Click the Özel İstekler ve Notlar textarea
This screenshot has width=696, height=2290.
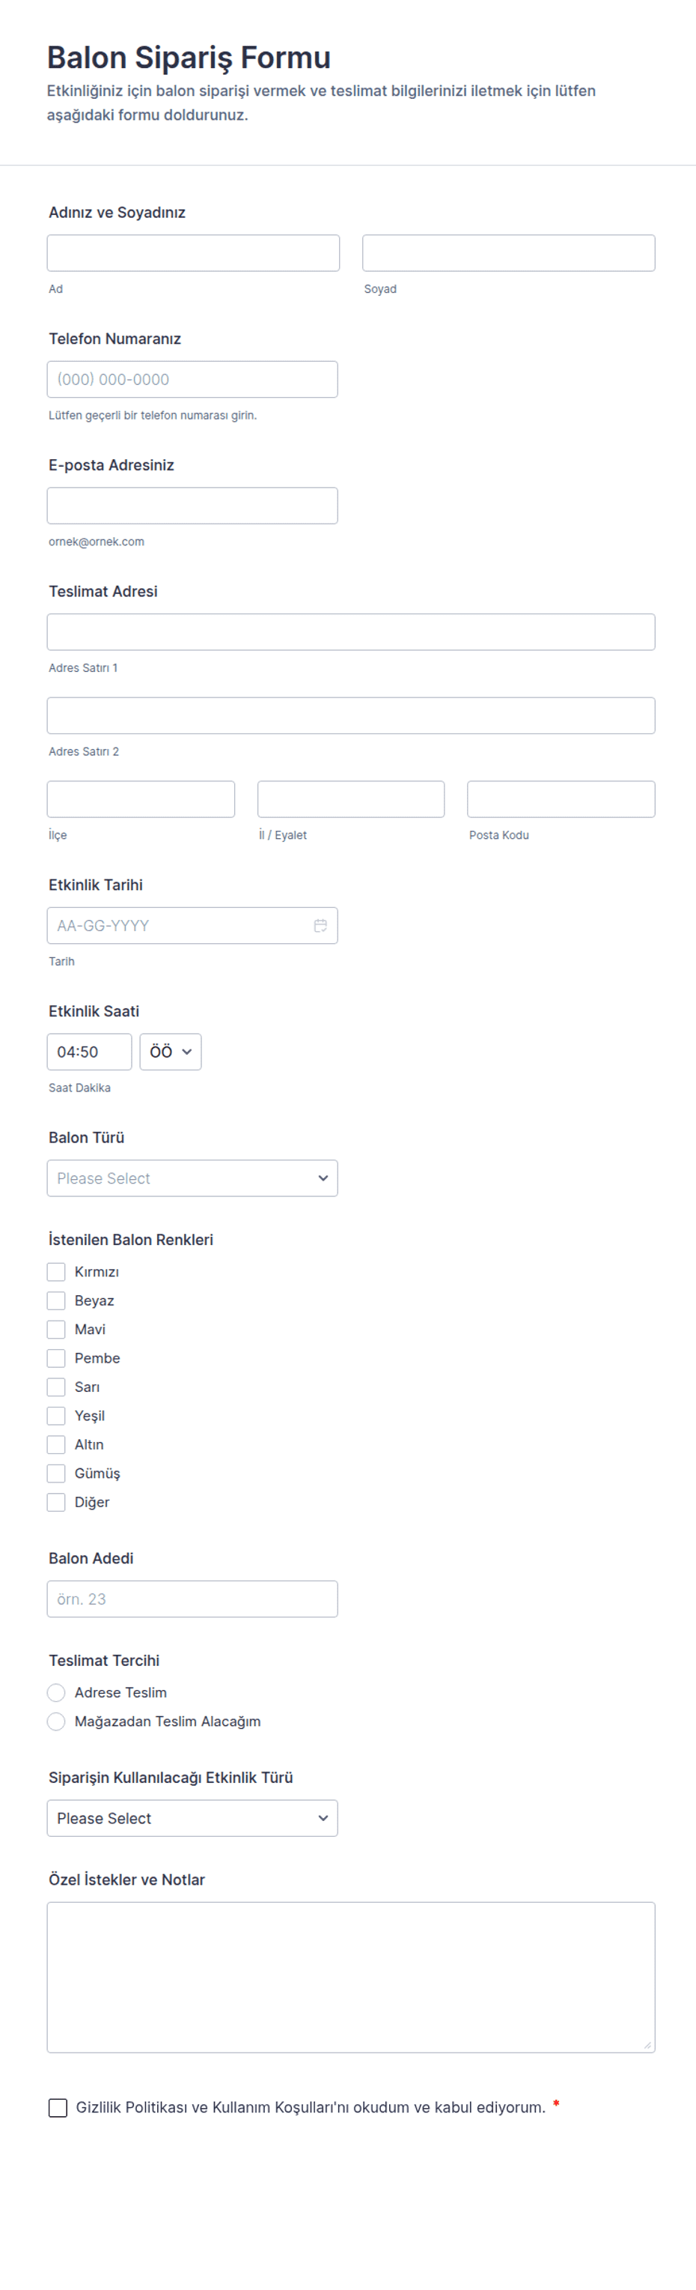point(351,1977)
